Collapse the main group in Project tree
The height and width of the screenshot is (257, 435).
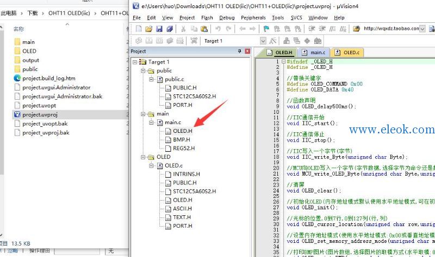(x=143, y=114)
